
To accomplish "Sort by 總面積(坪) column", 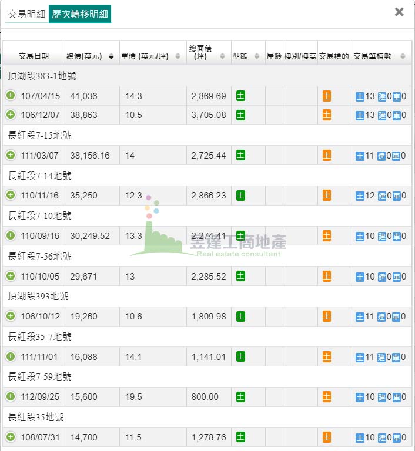I will coord(207,56).
